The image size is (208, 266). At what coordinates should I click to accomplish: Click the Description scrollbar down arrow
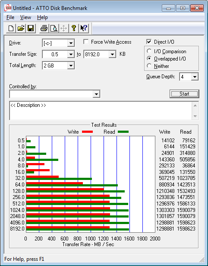[195, 116]
